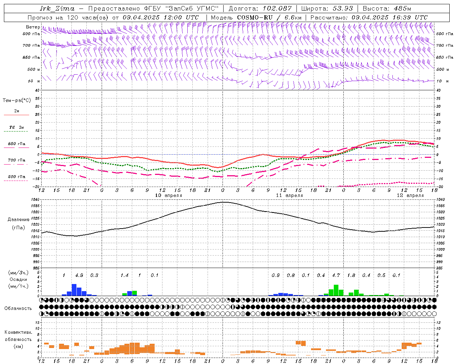Click the "Осадки" precipitation label
Viewport: 455px width, 364px height.
click(18, 279)
